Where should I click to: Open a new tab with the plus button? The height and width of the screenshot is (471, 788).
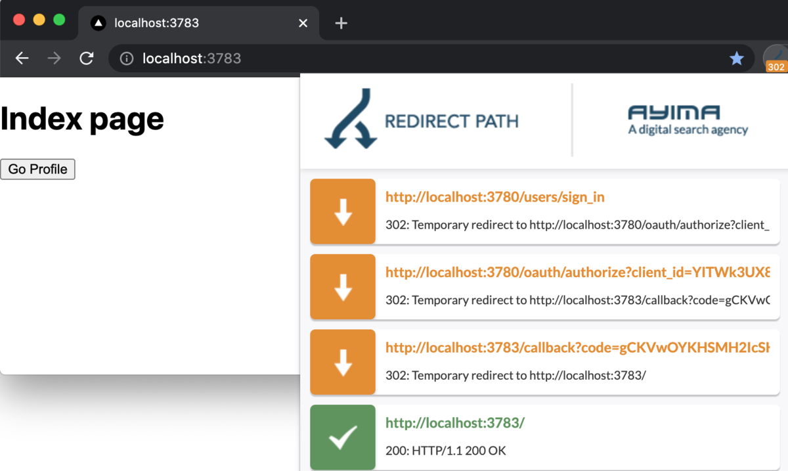tap(340, 22)
